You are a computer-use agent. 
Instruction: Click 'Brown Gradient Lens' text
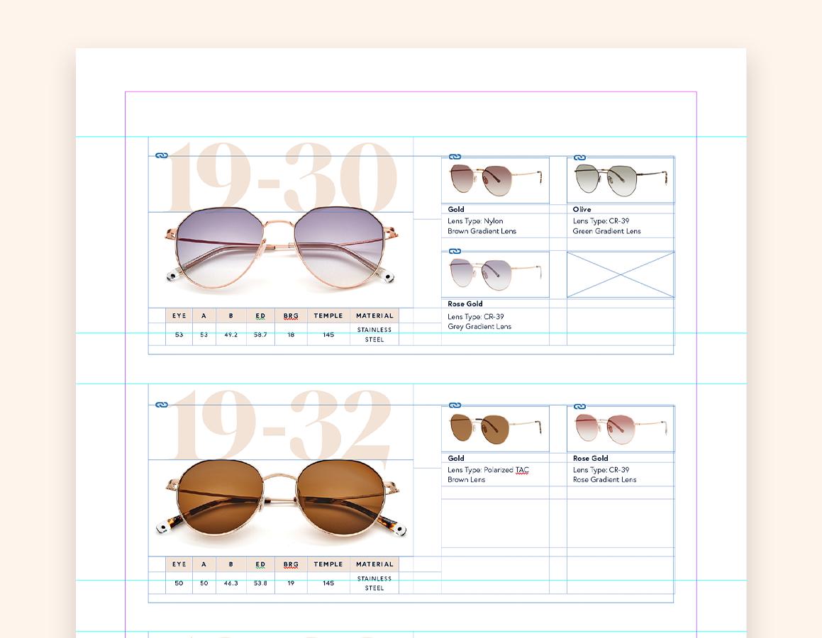[482, 231]
